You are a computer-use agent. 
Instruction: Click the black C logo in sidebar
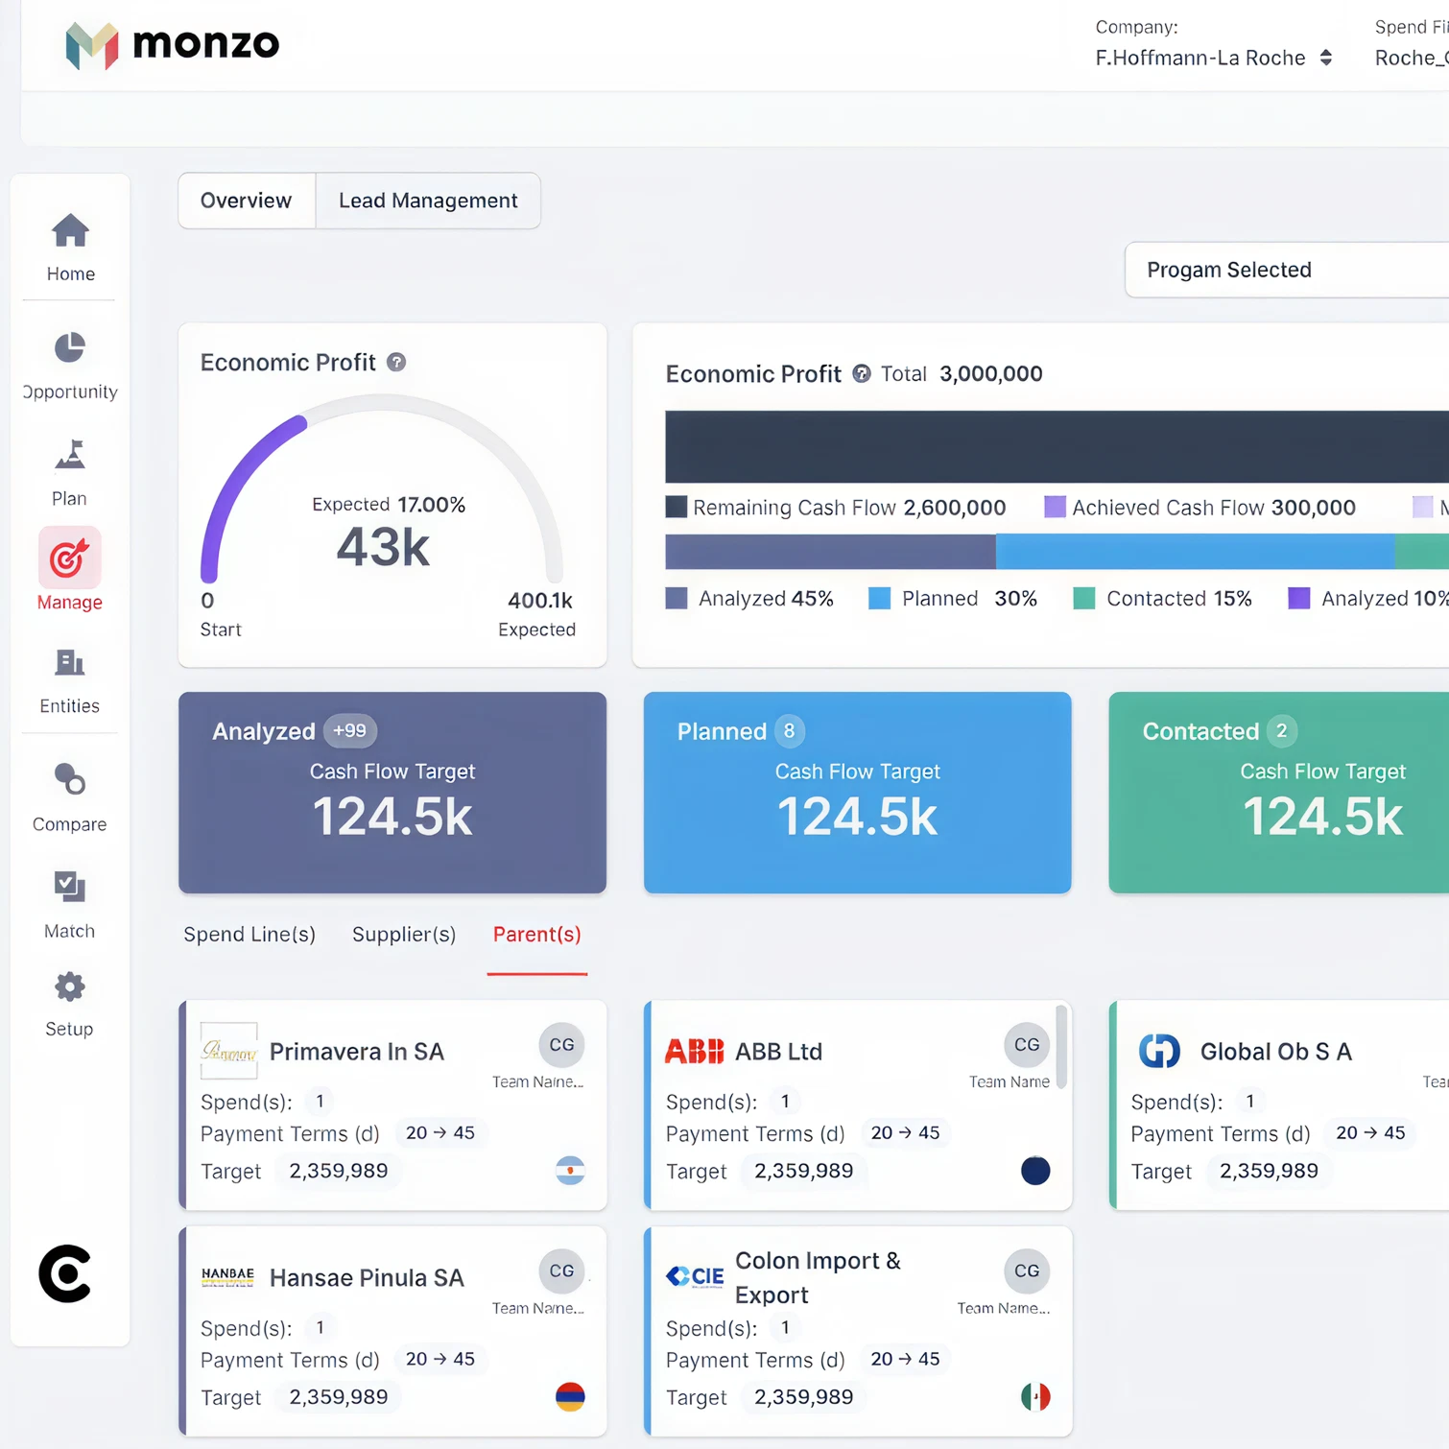point(65,1273)
